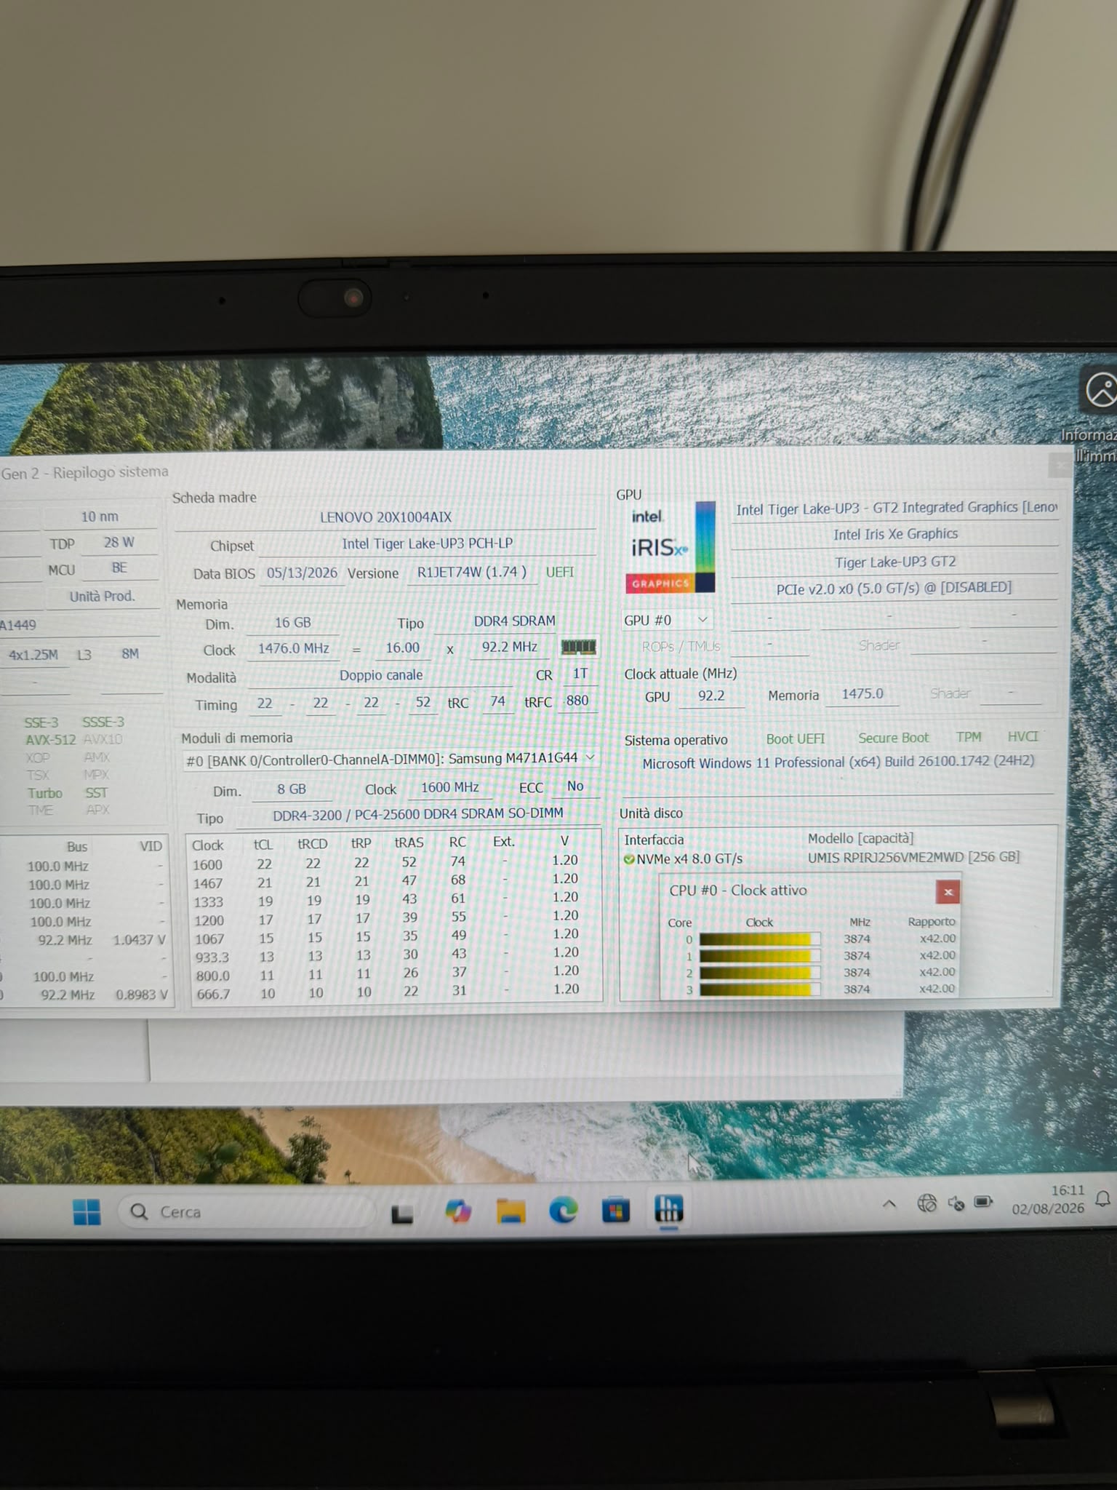Click disk model UMIS RPIRJ256VME2MWD
1117x1490 pixels.
(913, 857)
